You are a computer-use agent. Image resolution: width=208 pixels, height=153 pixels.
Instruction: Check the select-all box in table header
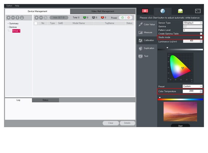(36, 23)
